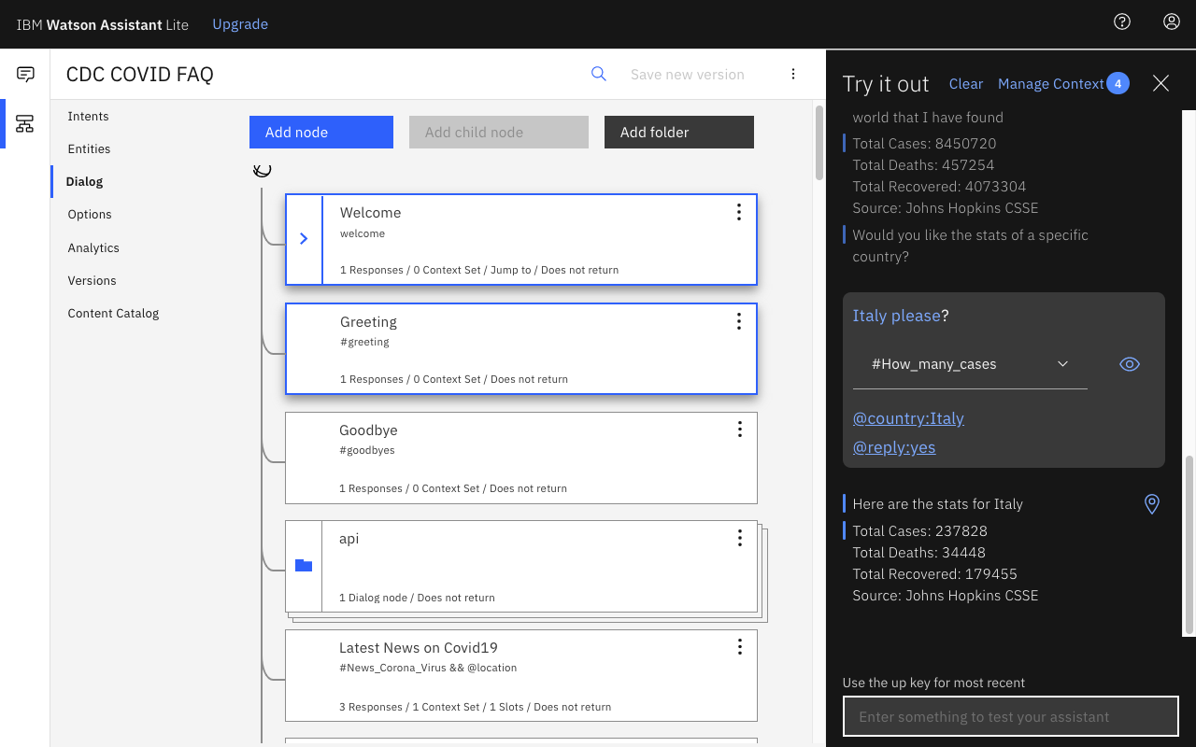1196x747 pixels.
Task: Open the skill overflow menu next to Save new version
Action: pos(793,74)
